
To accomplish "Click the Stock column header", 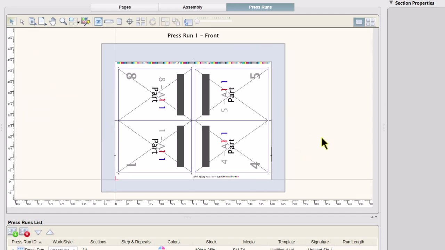I will 211,242.
